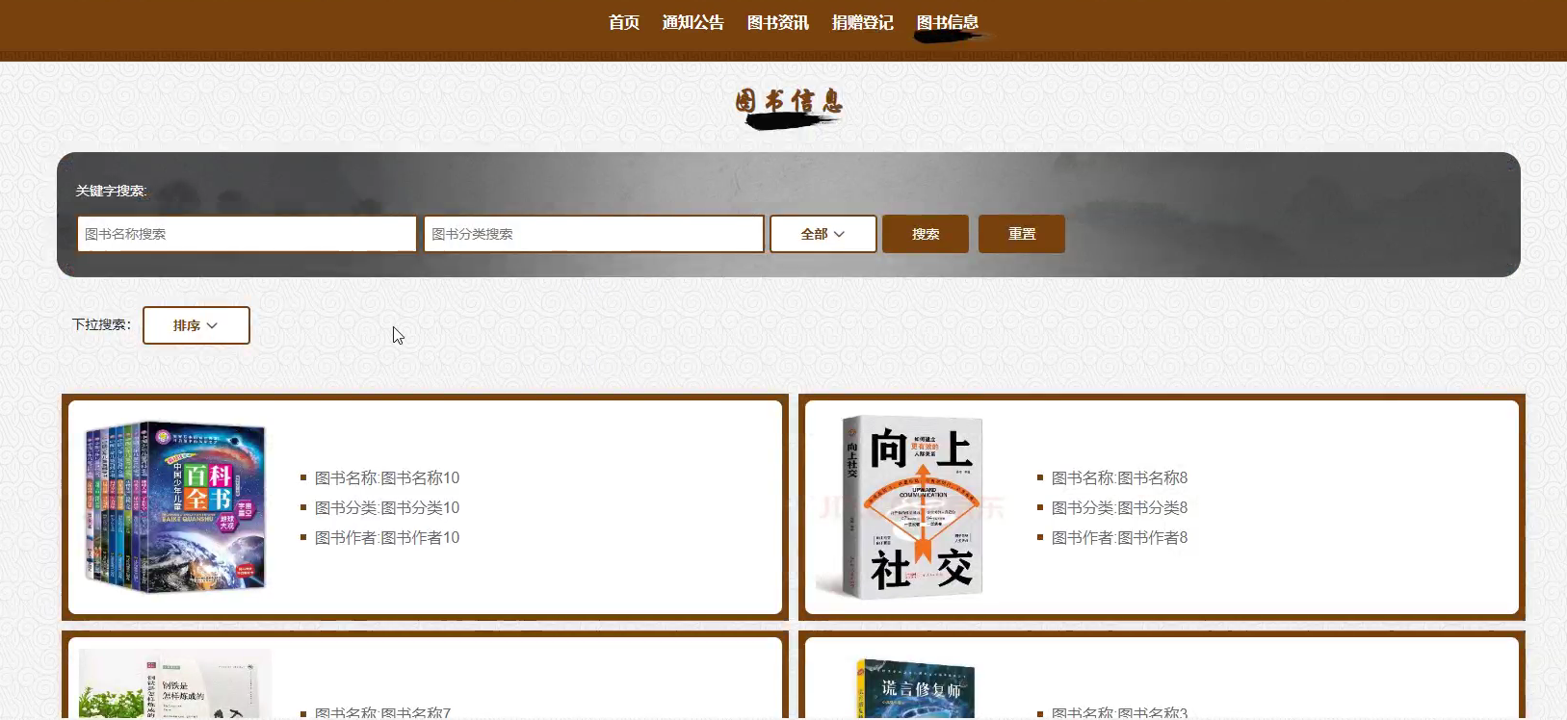Click the 关键字搜索 label
The height and width of the screenshot is (720, 1567).
(112, 191)
